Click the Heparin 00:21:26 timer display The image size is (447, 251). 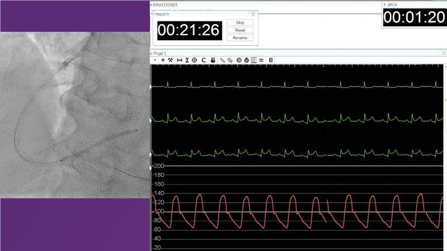coord(188,31)
